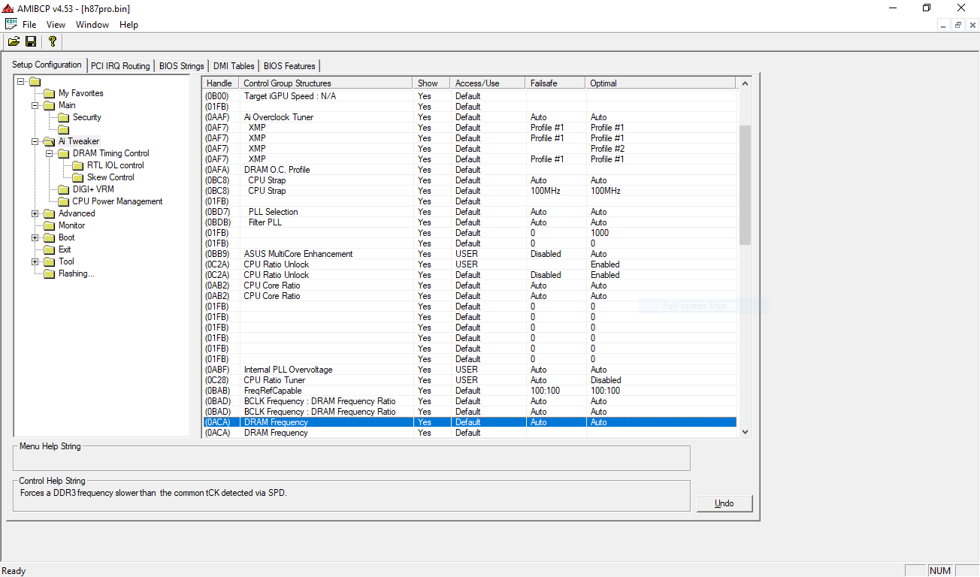Click the Failsafe column header
The width and height of the screenshot is (980, 577).
click(555, 83)
